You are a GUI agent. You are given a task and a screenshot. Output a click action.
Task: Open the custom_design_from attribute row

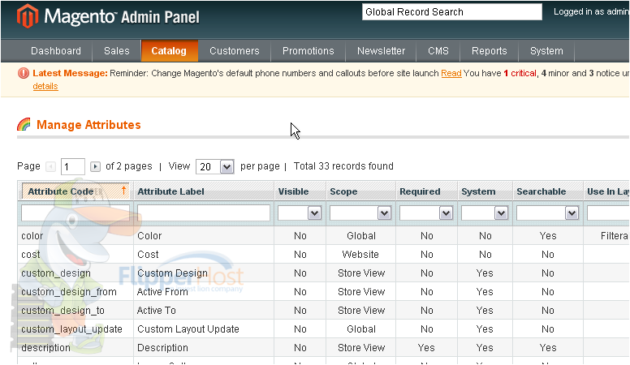(323, 291)
